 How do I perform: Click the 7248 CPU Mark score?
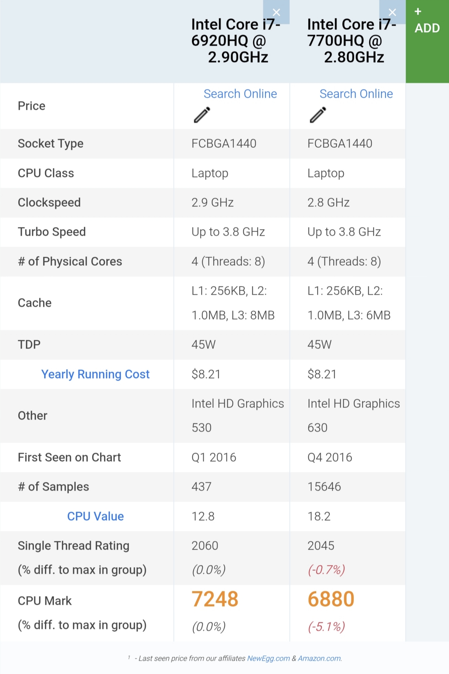point(215,599)
